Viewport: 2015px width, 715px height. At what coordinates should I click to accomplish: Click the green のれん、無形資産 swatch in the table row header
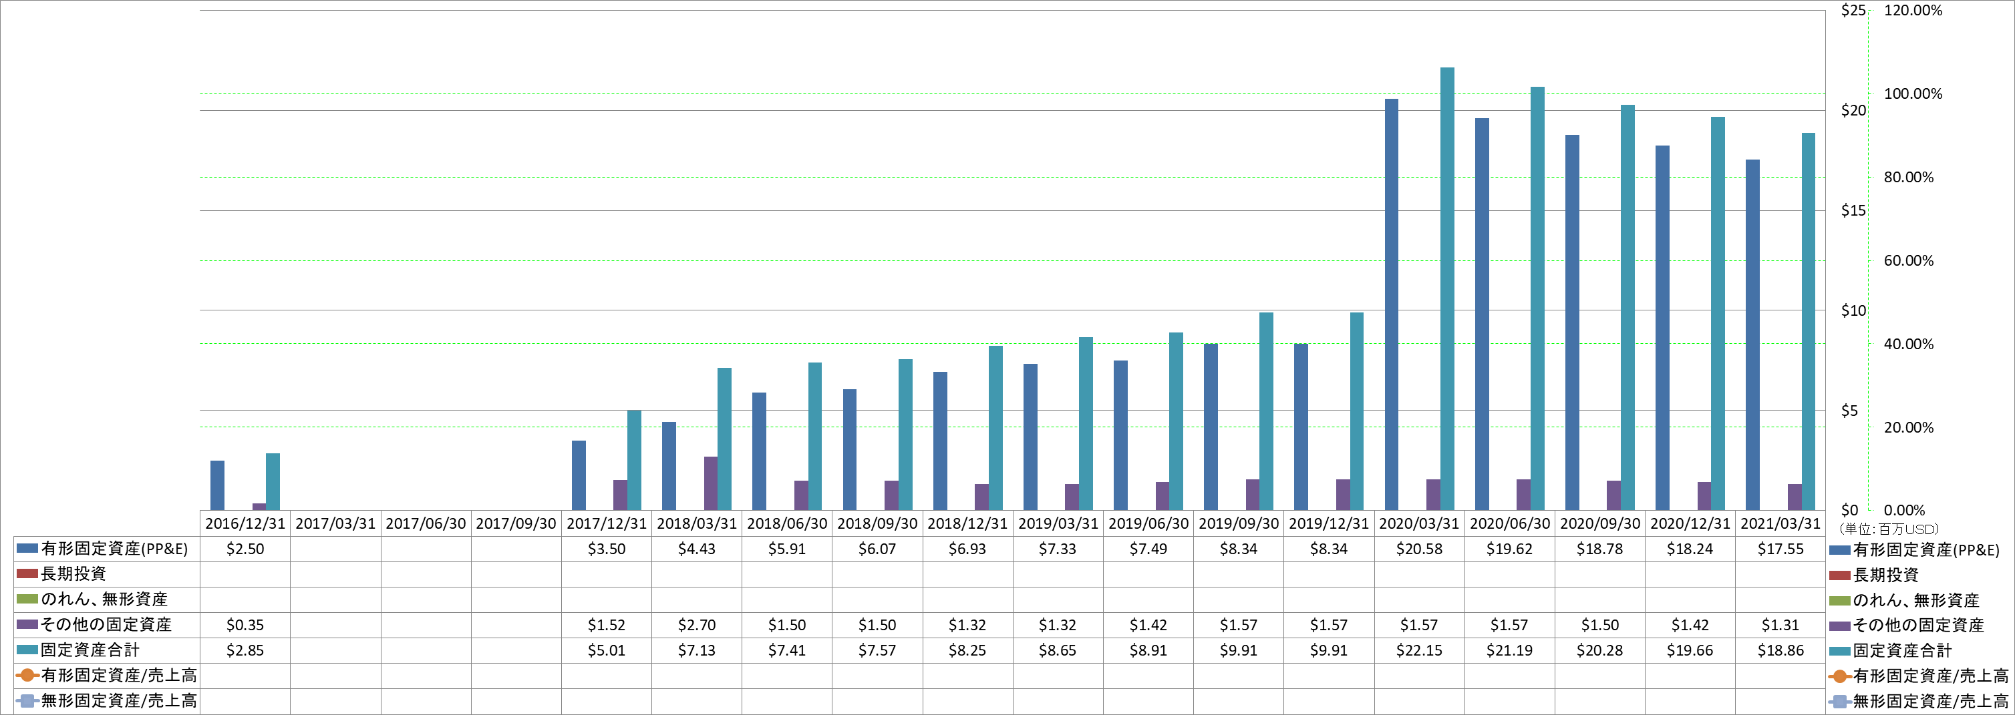click(27, 600)
